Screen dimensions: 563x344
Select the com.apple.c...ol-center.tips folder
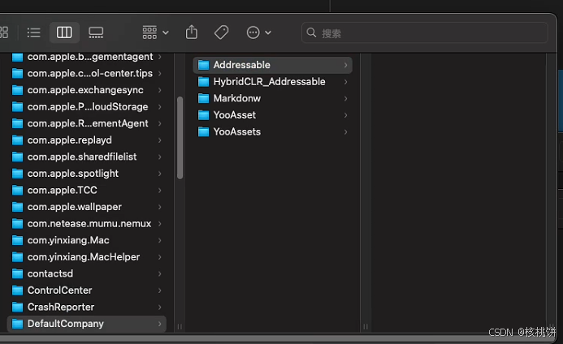coord(87,74)
